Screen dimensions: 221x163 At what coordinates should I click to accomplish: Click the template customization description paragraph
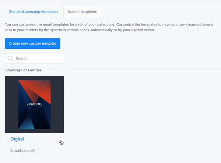(x=110, y=27)
